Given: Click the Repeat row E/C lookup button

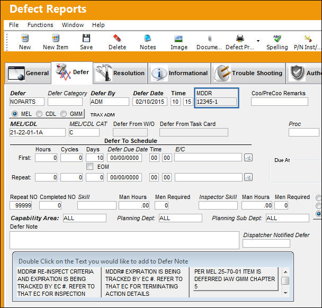Looking at the screenshot, I should (x=248, y=177).
